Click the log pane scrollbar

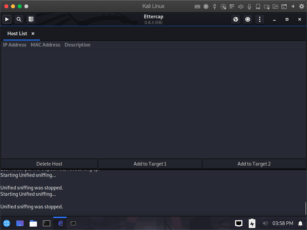point(306,208)
